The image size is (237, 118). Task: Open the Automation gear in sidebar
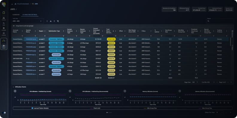[4, 29]
